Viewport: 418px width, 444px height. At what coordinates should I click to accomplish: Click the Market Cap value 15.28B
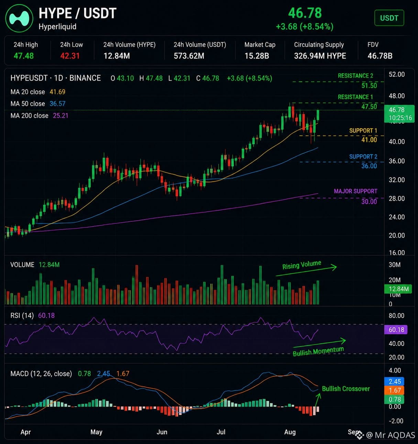(257, 56)
